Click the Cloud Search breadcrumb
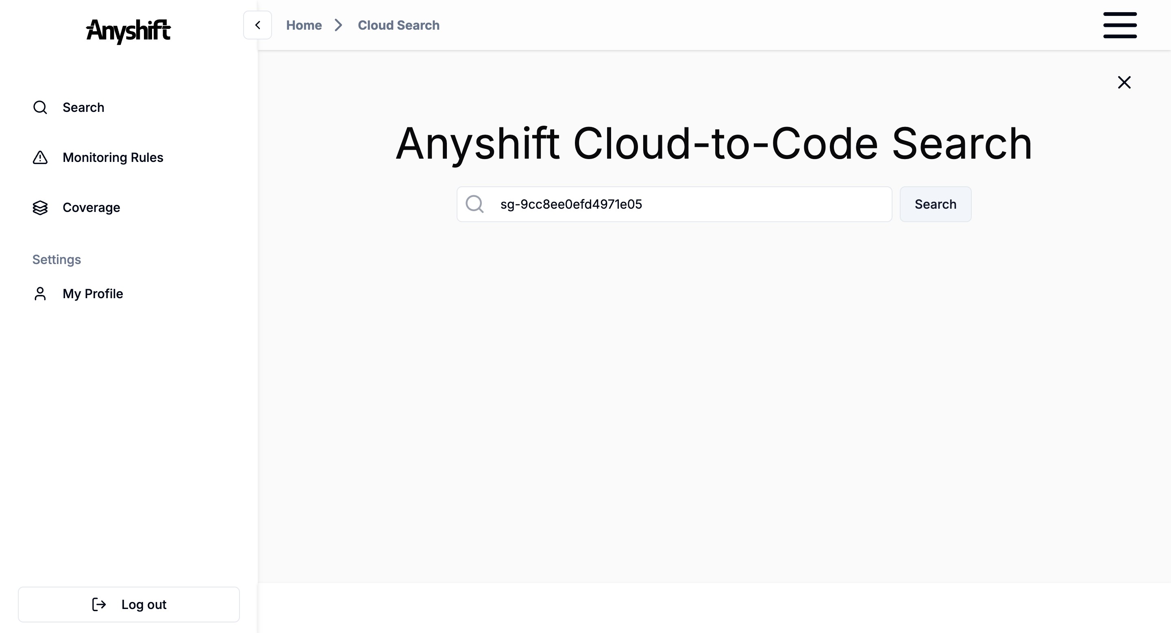This screenshot has height=633, width=1171. click(x=398, y=25)
